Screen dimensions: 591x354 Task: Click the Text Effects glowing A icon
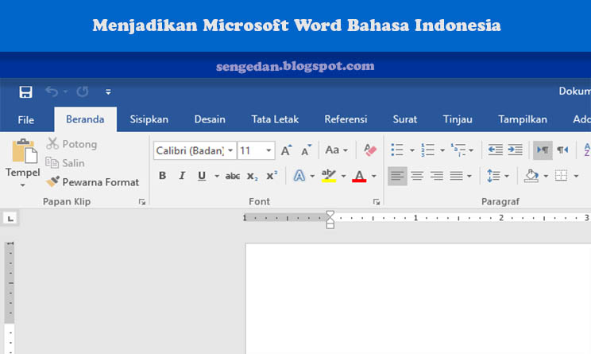pos(299,176)
